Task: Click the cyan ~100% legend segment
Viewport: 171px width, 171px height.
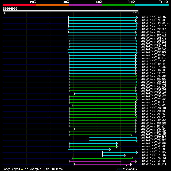Action: coord(152,5)
